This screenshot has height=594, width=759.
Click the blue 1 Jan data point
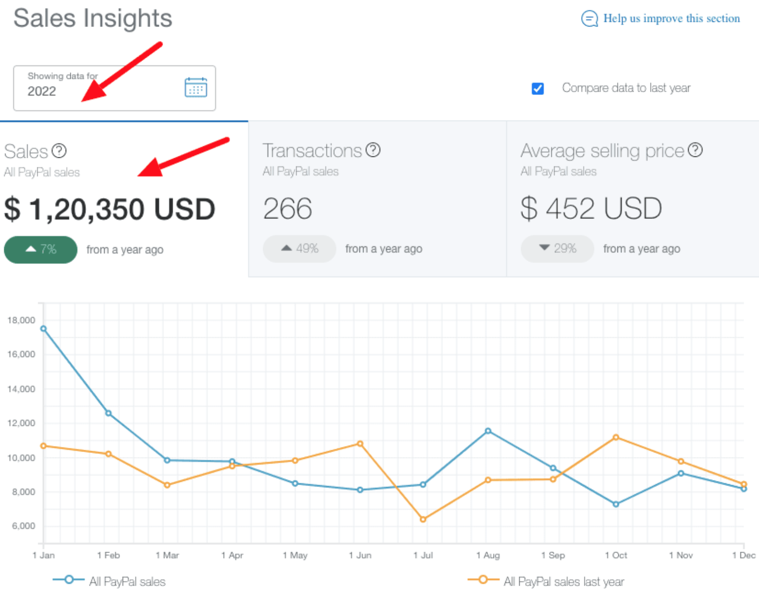pyautogui.click(x=43, y=329)
